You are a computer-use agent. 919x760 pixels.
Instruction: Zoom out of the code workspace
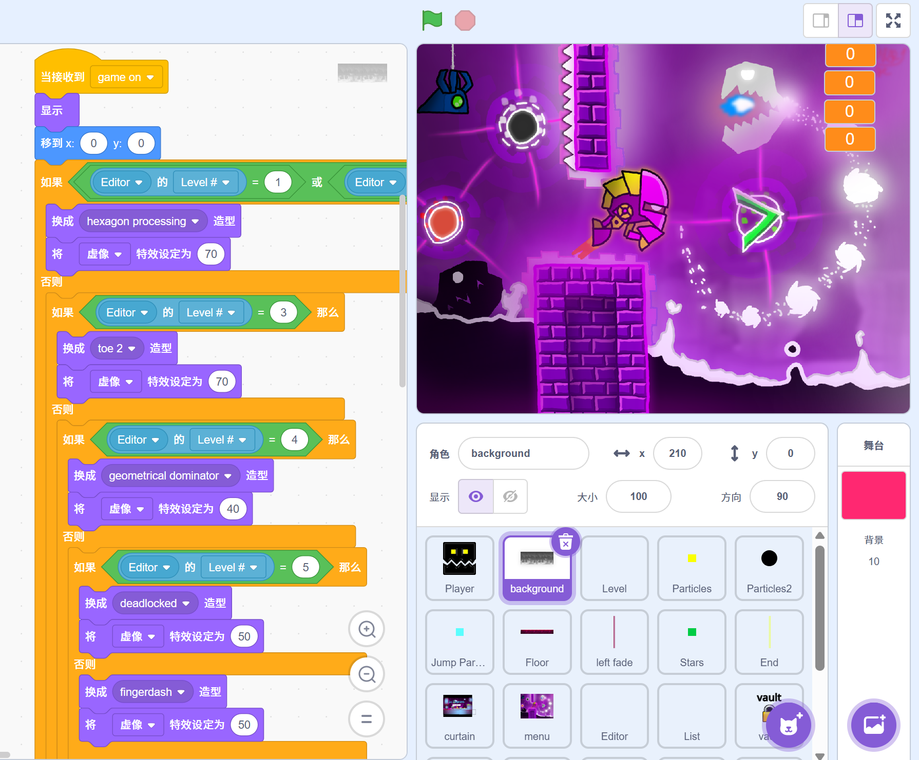click(x=367, y=674)
